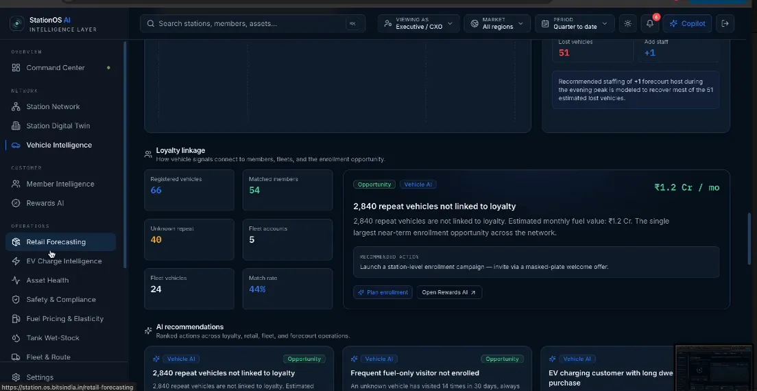Click the Retail Forecasting box icon

pyautogui.click(x=16, y=242)
